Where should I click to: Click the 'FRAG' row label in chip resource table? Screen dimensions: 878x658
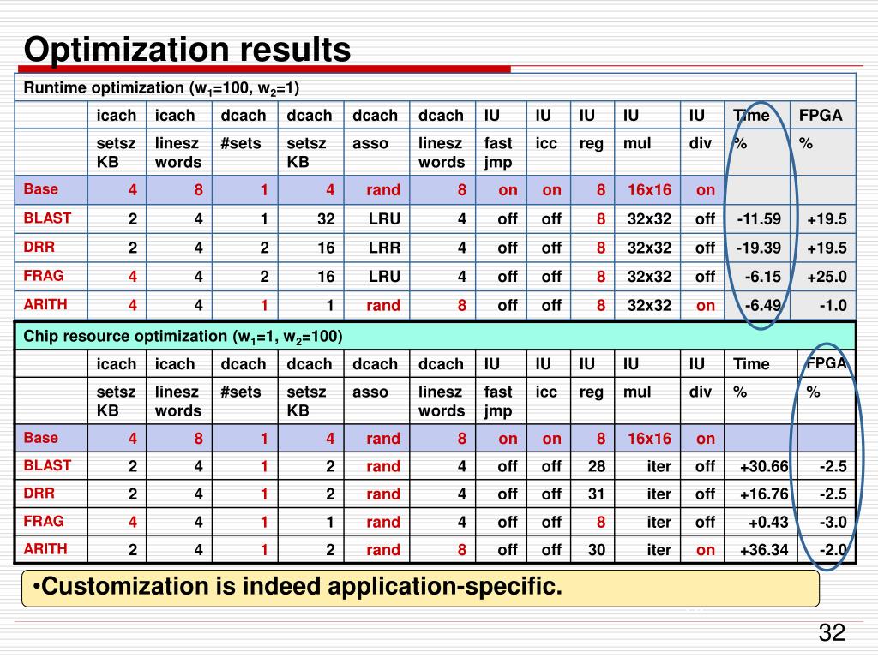(44, 521)
